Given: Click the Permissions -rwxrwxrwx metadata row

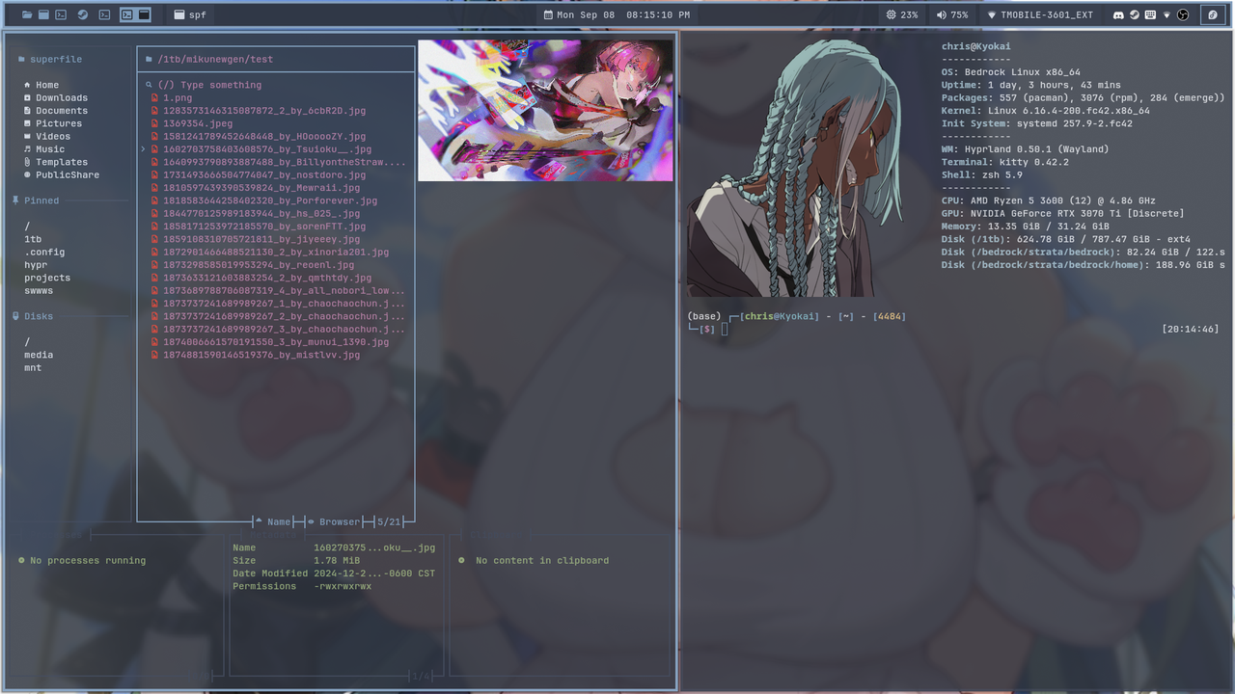Looking at the screenshot, I should (302, 586).
